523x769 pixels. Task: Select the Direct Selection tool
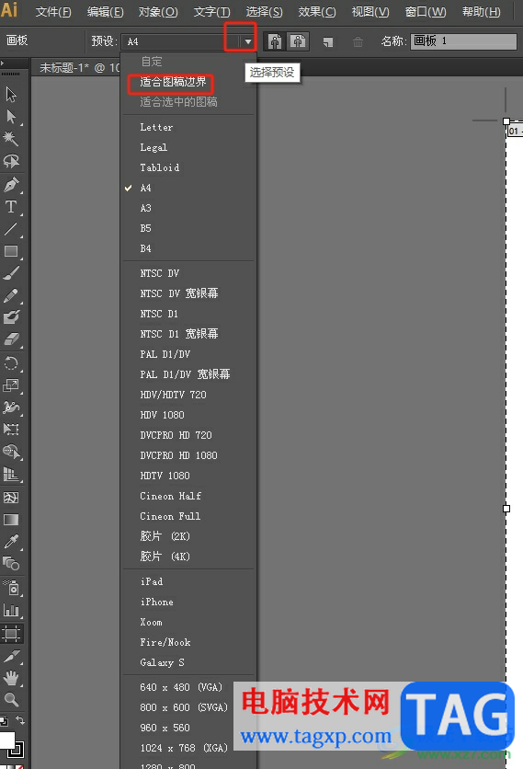(11, 116)
